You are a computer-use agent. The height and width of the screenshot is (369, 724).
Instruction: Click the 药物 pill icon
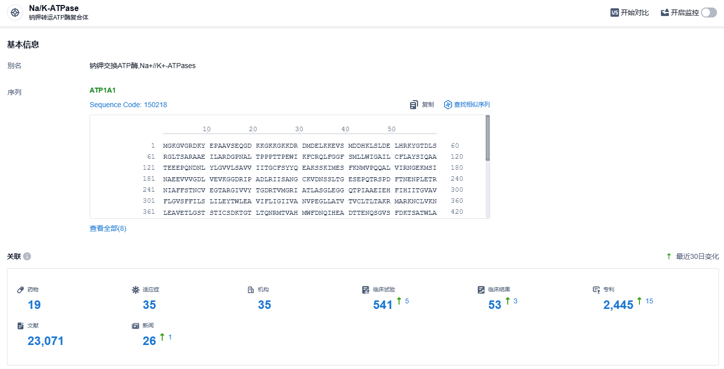click(x=21, y=289)
